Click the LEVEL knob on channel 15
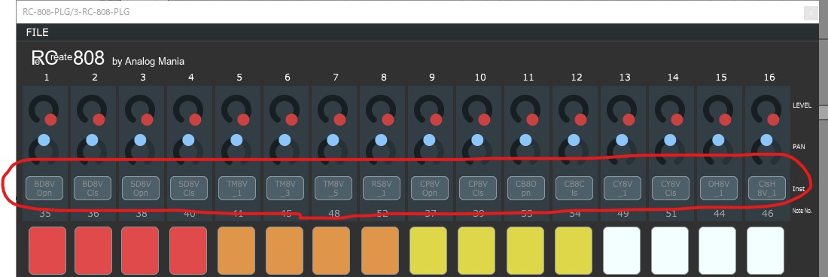 click(x=719, y=110)
